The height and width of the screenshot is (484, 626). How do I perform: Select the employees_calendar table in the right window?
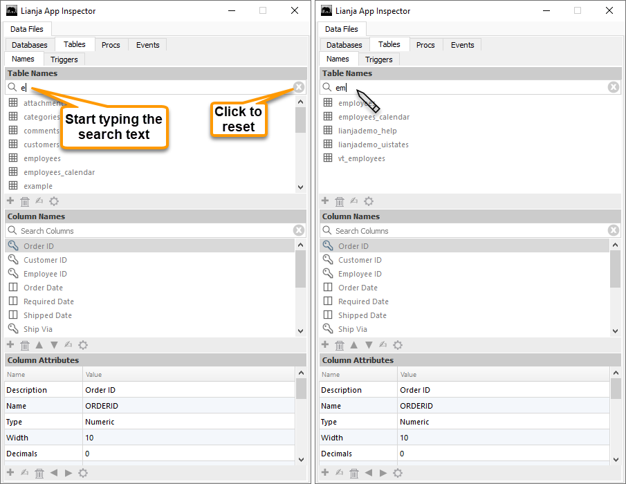[374, 117]
